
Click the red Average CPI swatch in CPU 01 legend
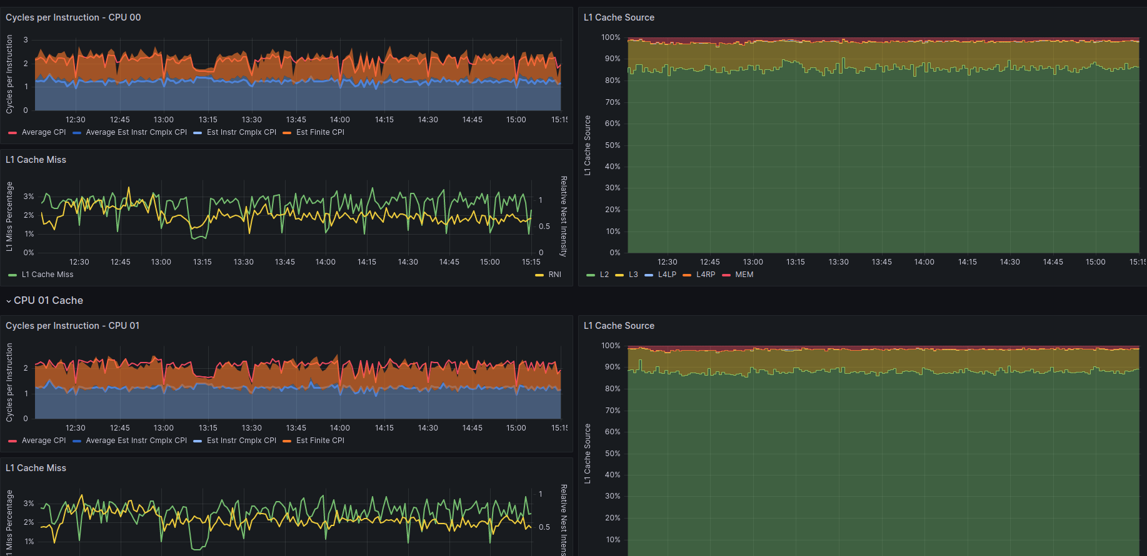[x=13, y=441]
